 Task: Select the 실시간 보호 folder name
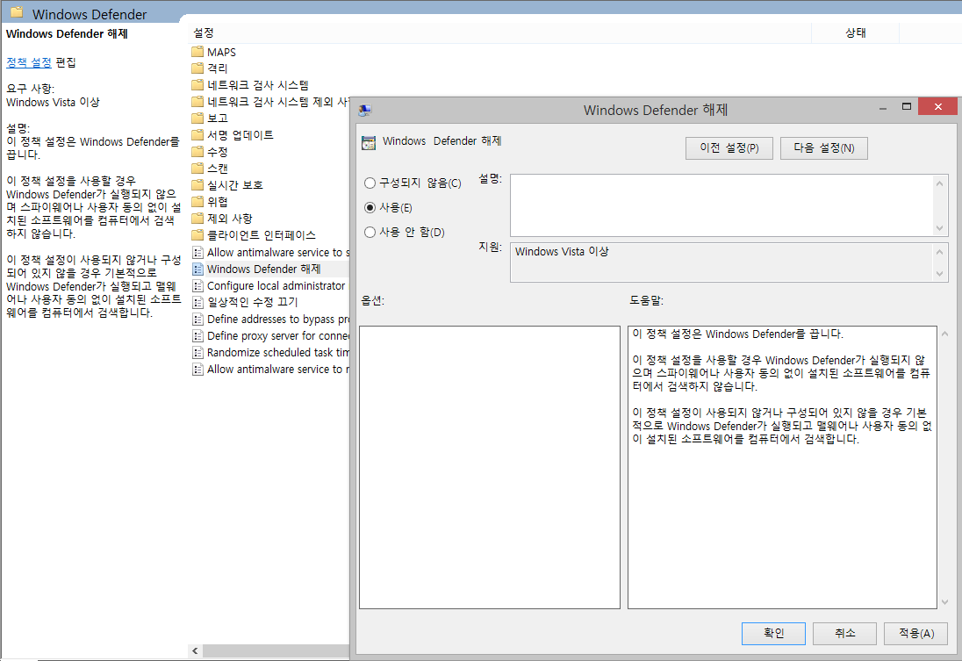point(235,184)
